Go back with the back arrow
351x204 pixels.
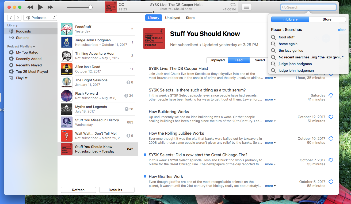tap(11, 18)
